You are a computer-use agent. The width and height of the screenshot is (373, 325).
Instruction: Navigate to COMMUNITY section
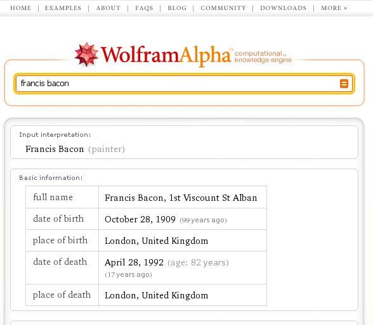coord(223,8)
